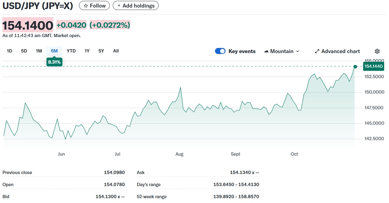Viewport: 389px width, 203px height.
Task: Click the Aug label on chart axis
Action: point(179,154)
